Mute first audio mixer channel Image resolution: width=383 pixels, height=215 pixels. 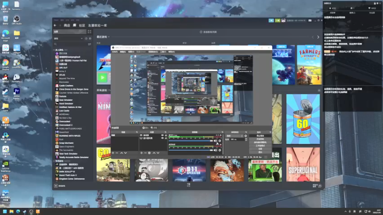(x=215, y=140)
